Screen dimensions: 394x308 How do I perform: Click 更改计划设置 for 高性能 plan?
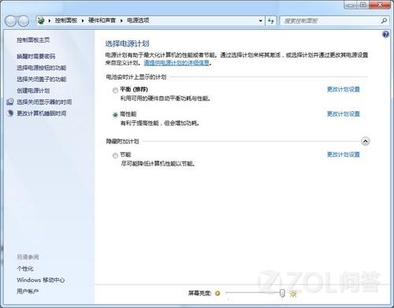(x=343, y=114)
